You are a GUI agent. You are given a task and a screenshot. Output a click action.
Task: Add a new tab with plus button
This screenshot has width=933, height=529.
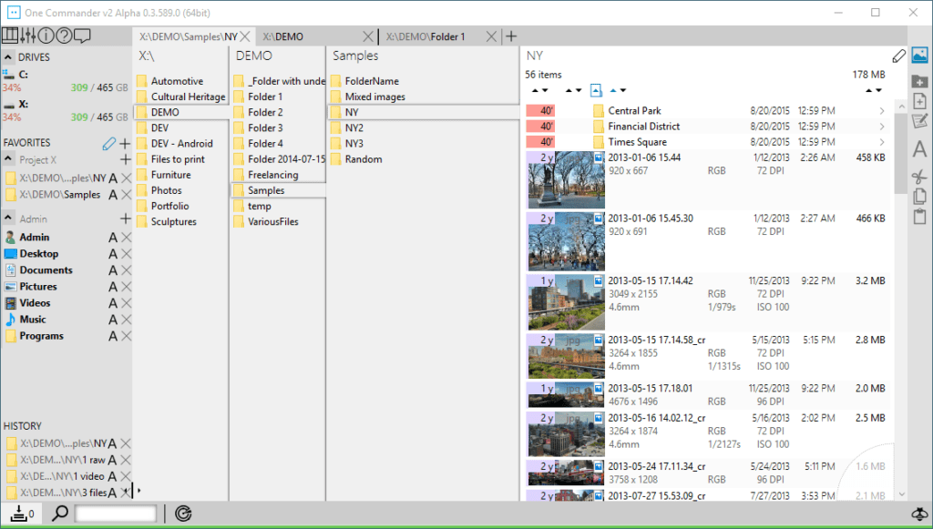[511, 36]
